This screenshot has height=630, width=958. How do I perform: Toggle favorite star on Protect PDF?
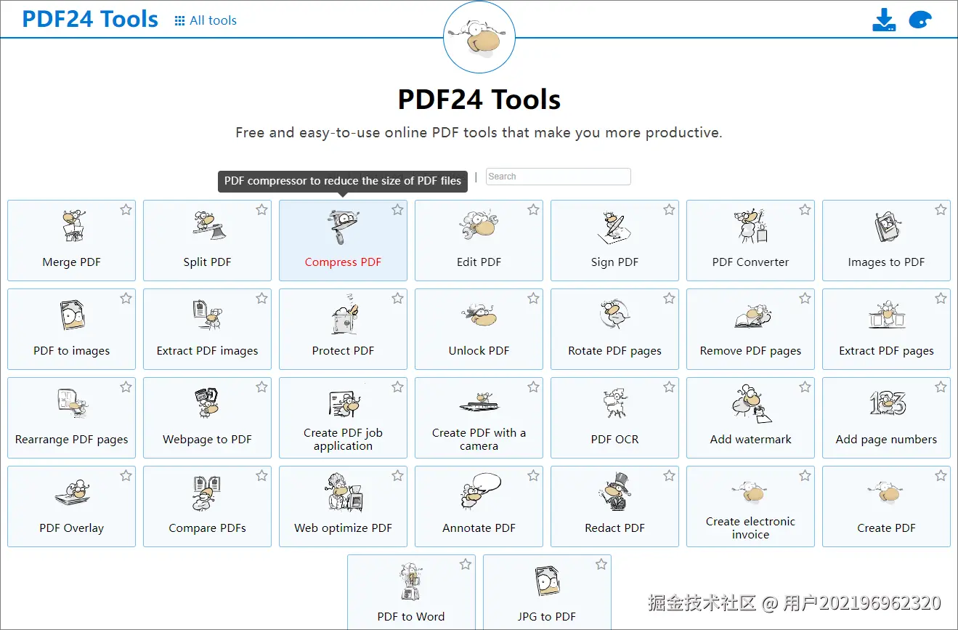[x=397, y=298]
